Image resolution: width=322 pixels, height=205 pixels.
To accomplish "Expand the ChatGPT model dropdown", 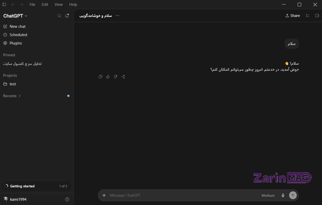I will (x=15, y=16).
